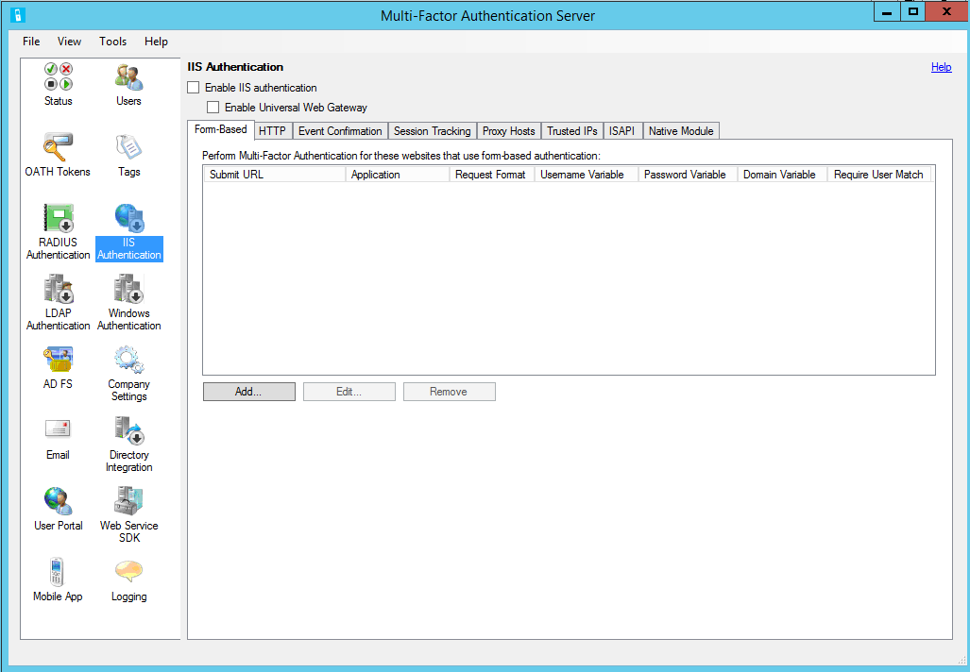The width and height of the screenshot is (970, 672).
Task: Click the Edit... button
Action: pos(349,392)
